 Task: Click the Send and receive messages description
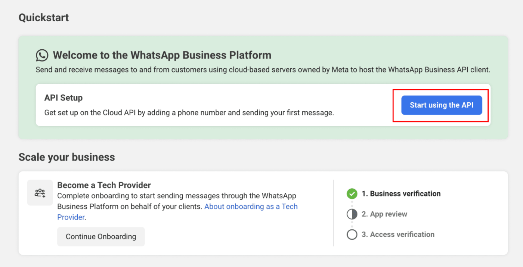pos(263,70)
